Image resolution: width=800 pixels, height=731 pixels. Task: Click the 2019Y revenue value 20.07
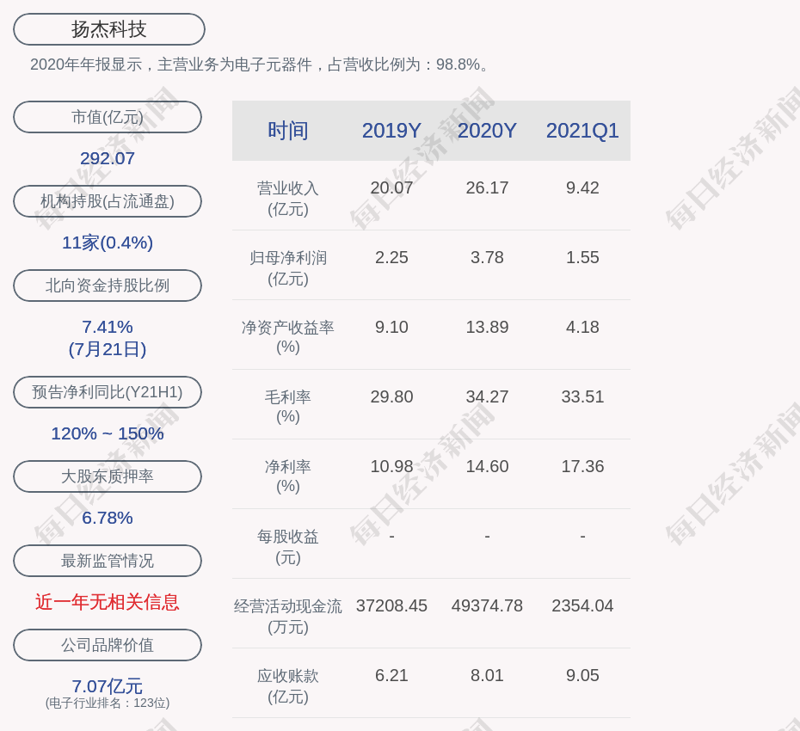point(391,187)
